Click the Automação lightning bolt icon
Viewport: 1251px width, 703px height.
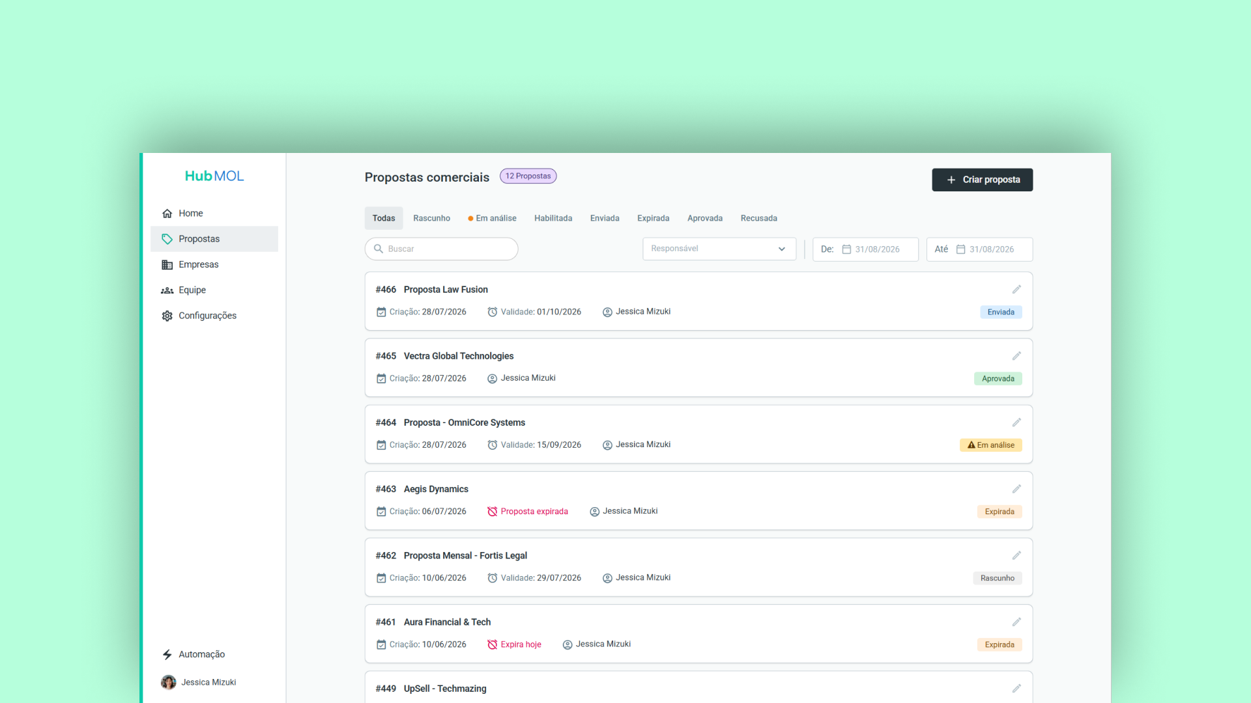click(x=167, y=654)
